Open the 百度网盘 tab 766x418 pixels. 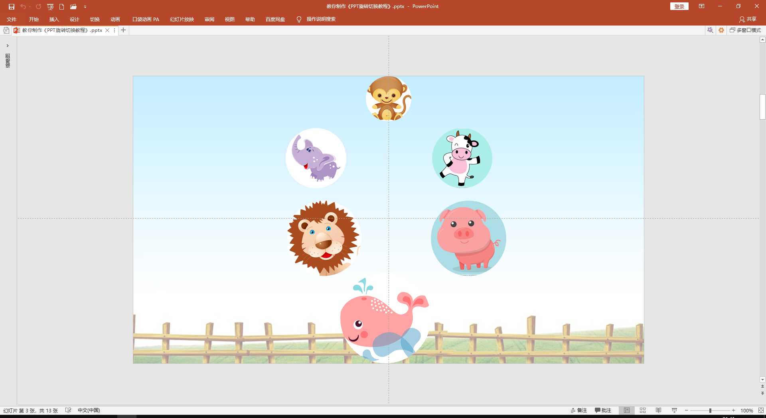coord(275,19)
